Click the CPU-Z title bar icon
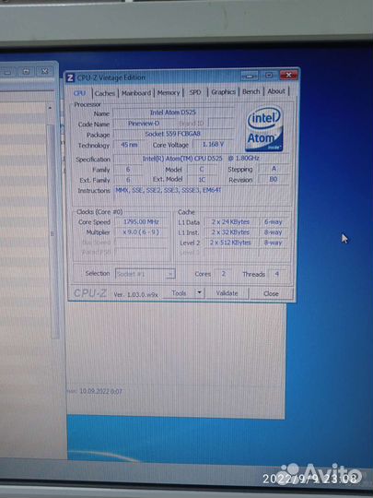This screenshot has height=498, width=373. [x=70, y=77]
